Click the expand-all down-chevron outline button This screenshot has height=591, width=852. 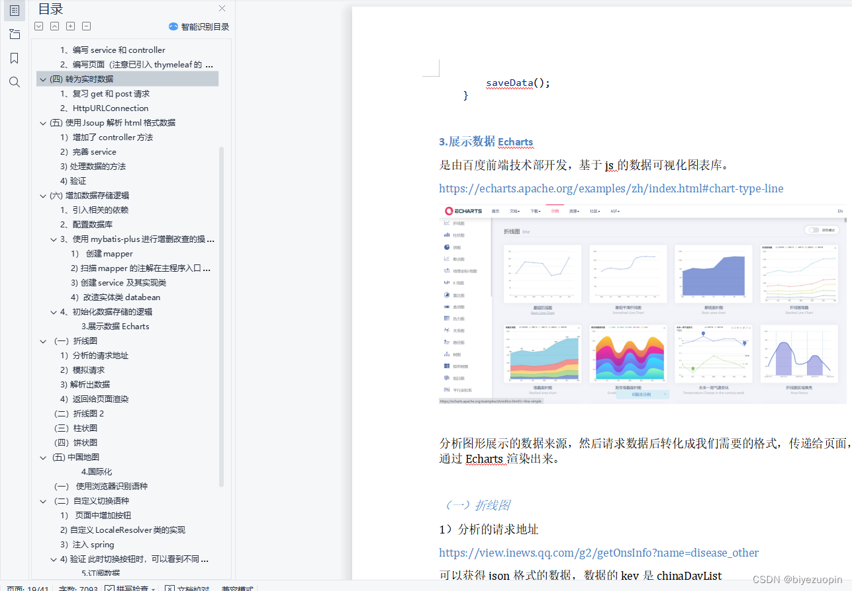39,26
